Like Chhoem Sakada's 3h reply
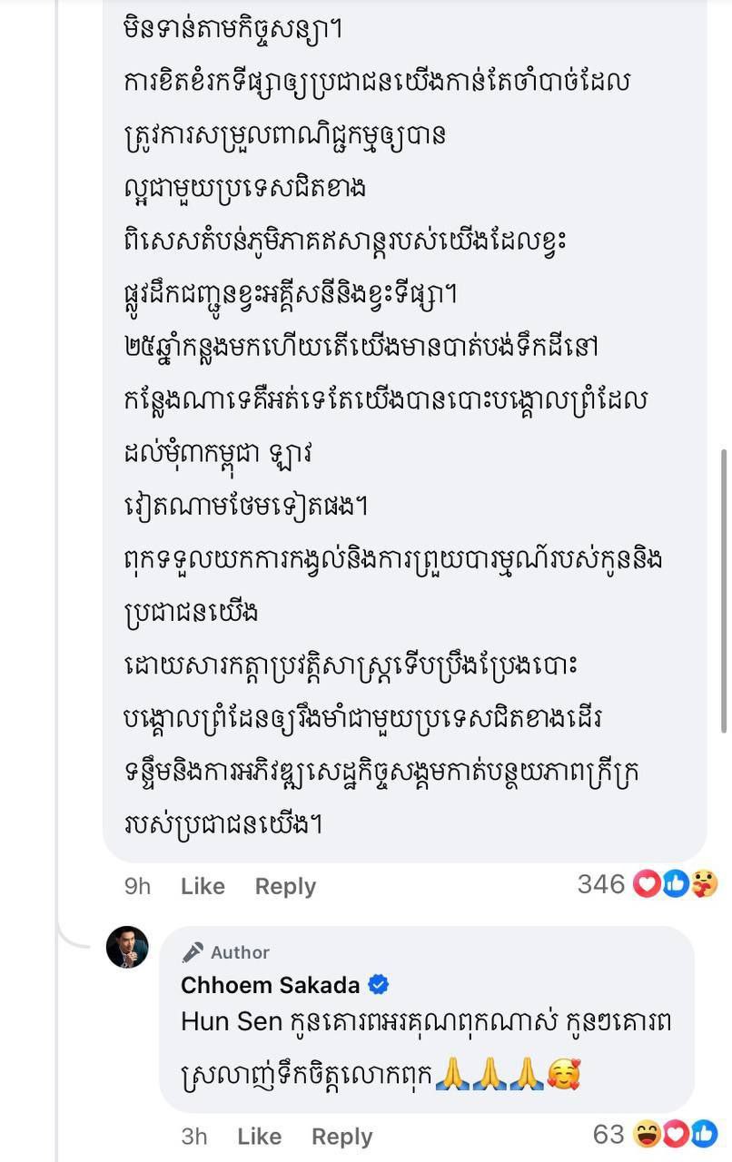Viewport: 732px width, 1162px height. pyautogui.click(x=259, y=1136)
